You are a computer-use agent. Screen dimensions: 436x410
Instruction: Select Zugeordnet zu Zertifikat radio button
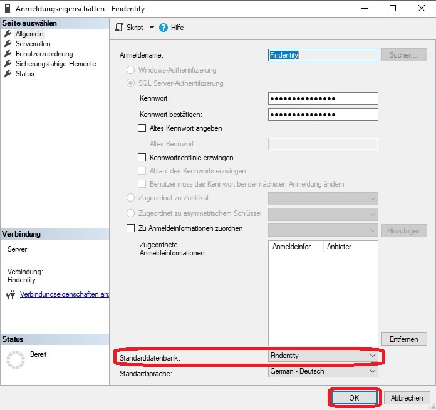tap(131, 198)
